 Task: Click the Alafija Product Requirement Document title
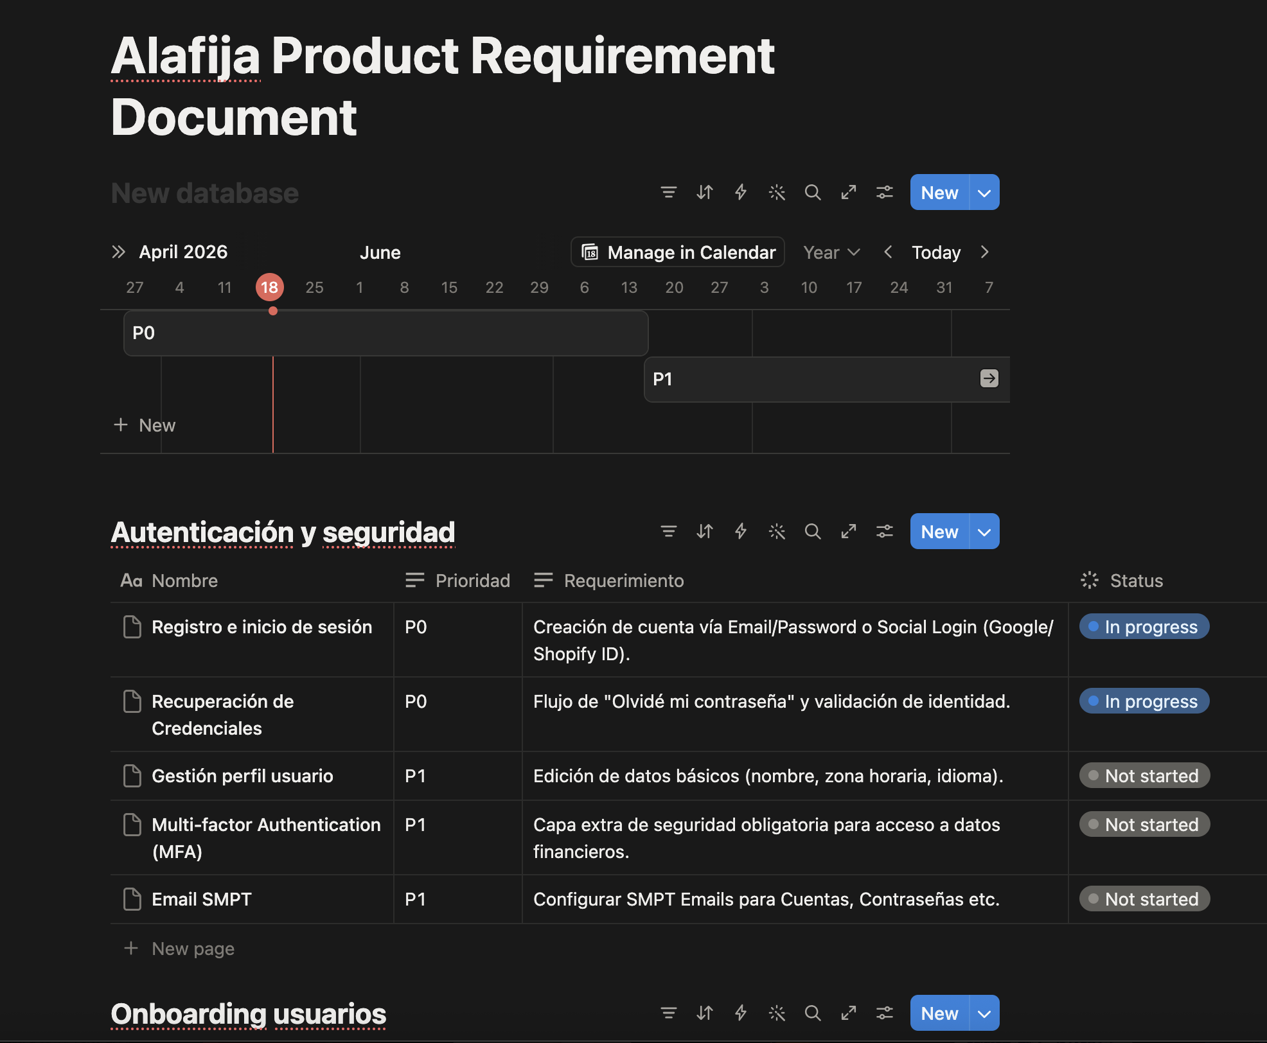(443, 86)
